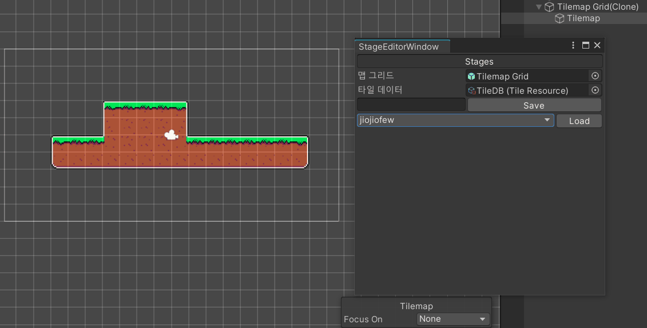Open the jiojiofew stage dropdown
Viewport: 647px width, 328px height.
pyautogui.click(x=455, y=120)
